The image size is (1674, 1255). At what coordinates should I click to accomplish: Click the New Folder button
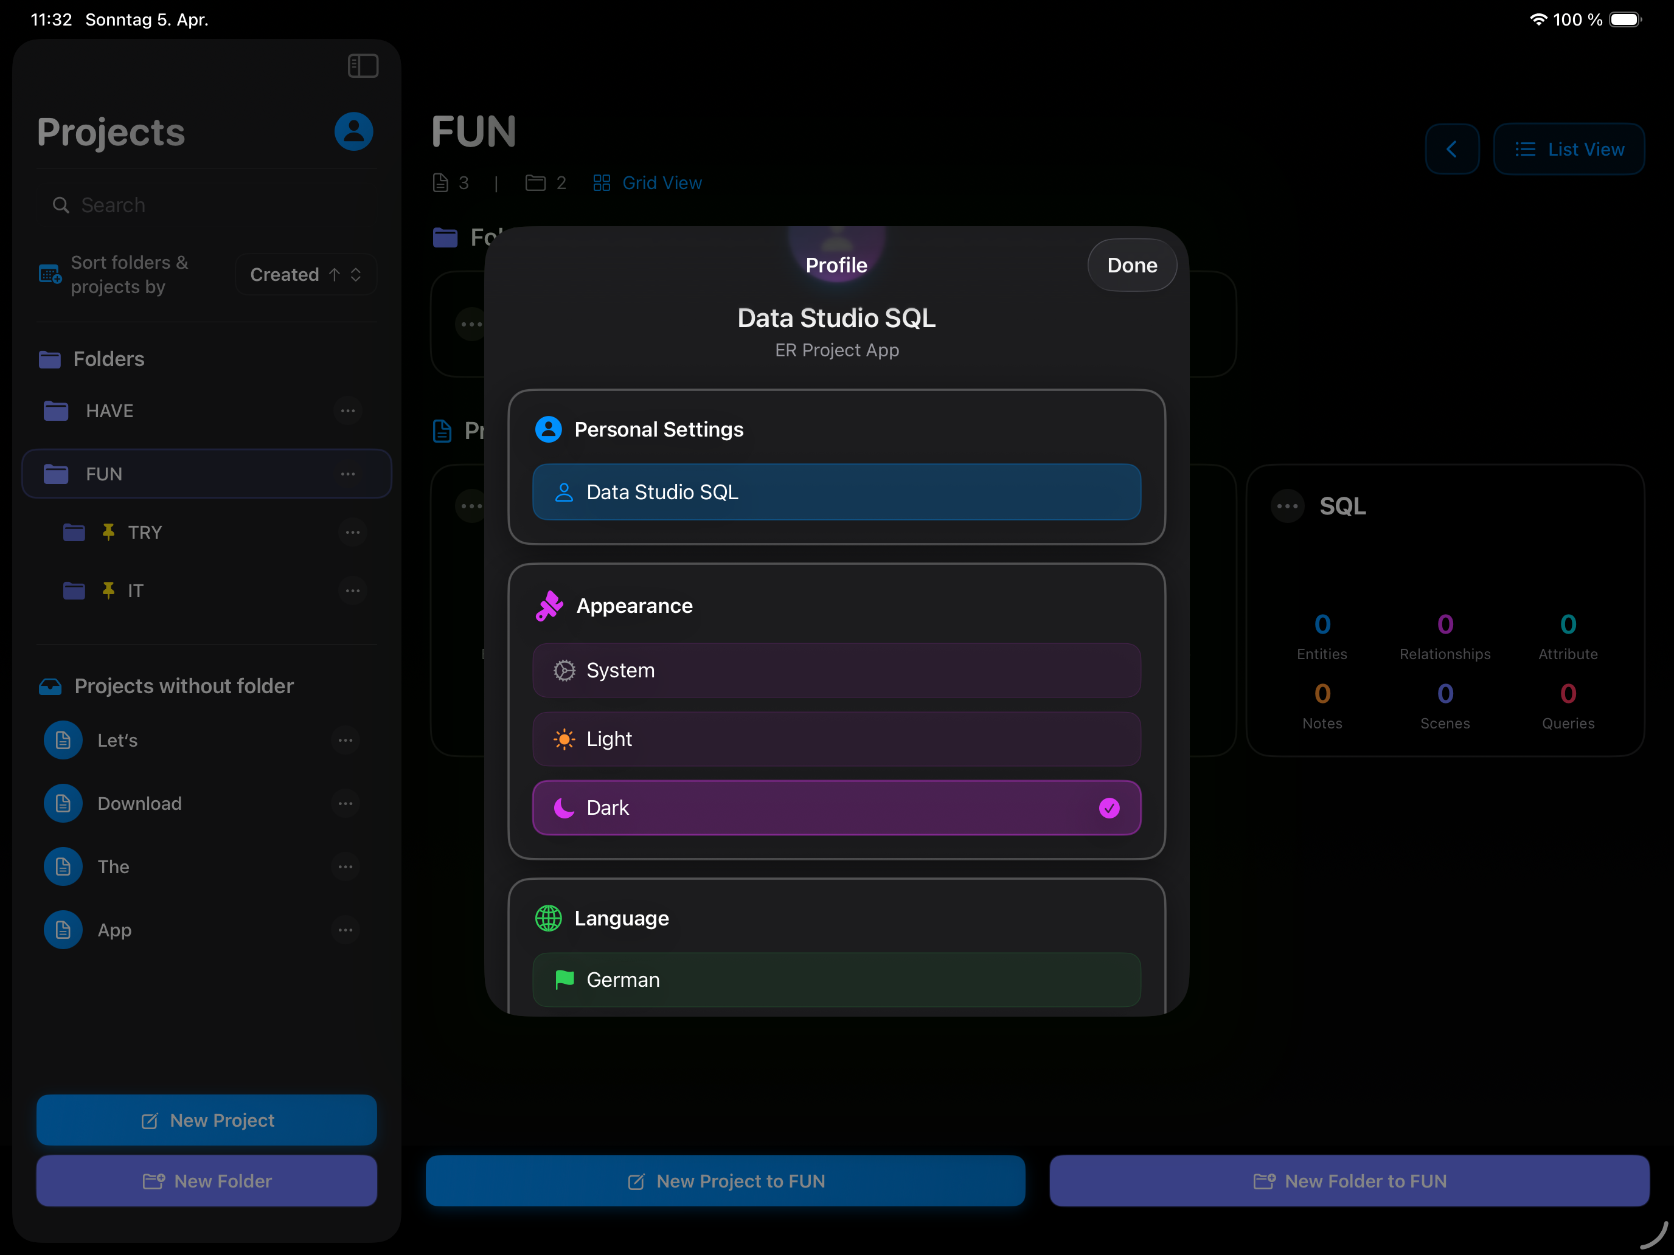click(207, 1181)
